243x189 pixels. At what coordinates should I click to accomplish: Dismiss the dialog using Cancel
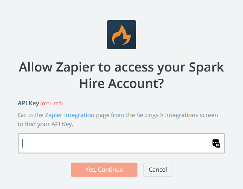tap(157, 169)
